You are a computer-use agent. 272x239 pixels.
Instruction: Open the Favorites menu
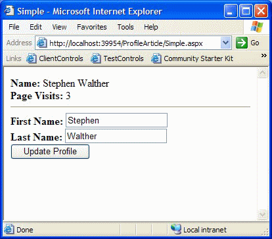click(x=92, y=27)
